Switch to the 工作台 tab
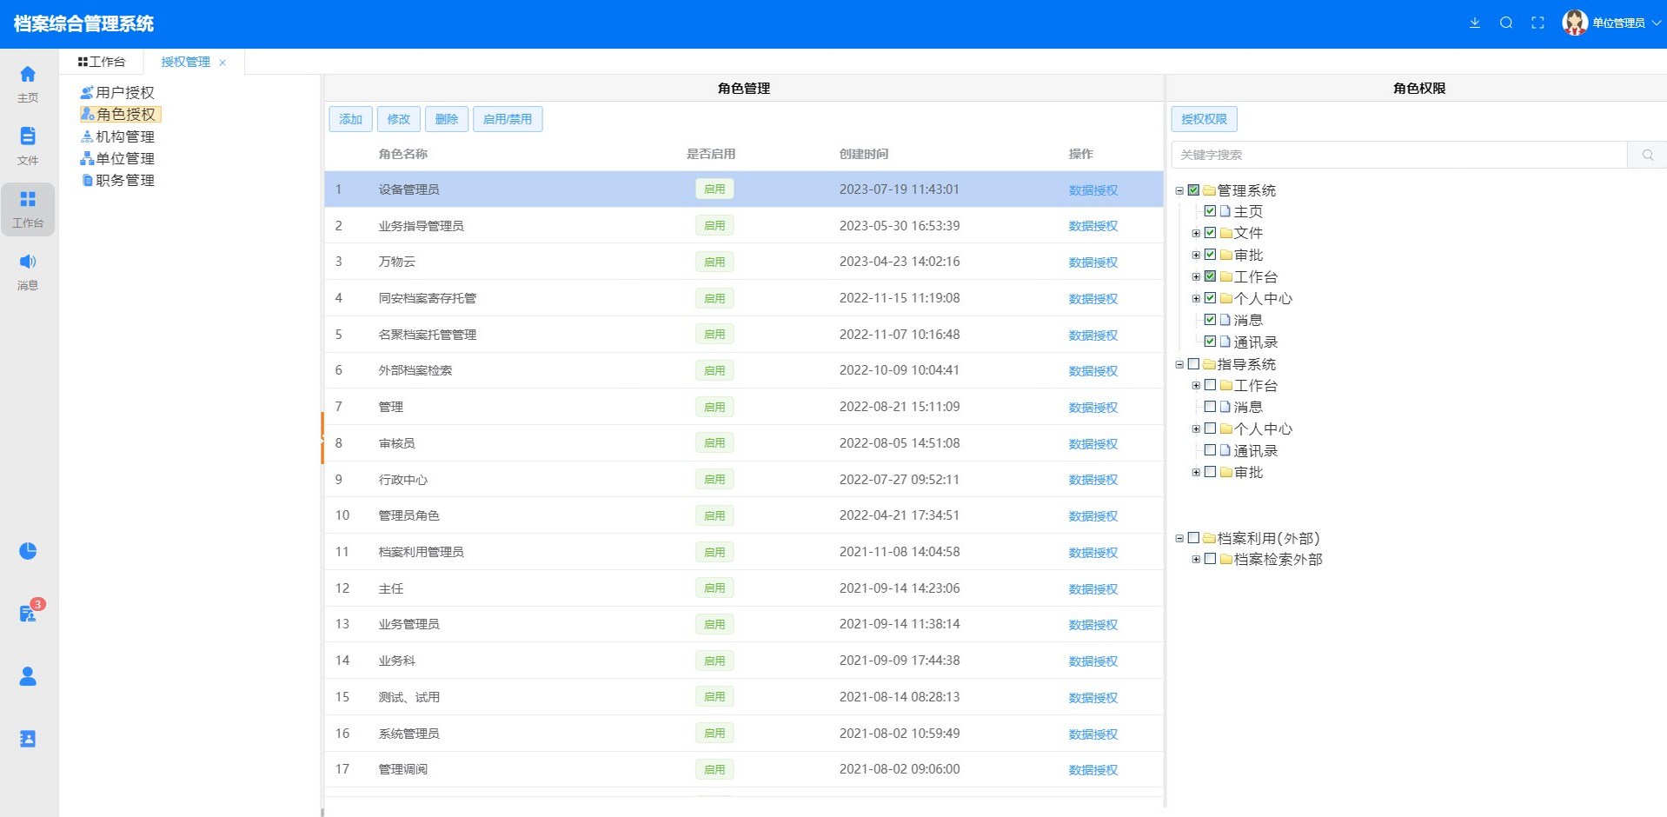The height and width of the screenshot is (817, 1667). [102, 62]
